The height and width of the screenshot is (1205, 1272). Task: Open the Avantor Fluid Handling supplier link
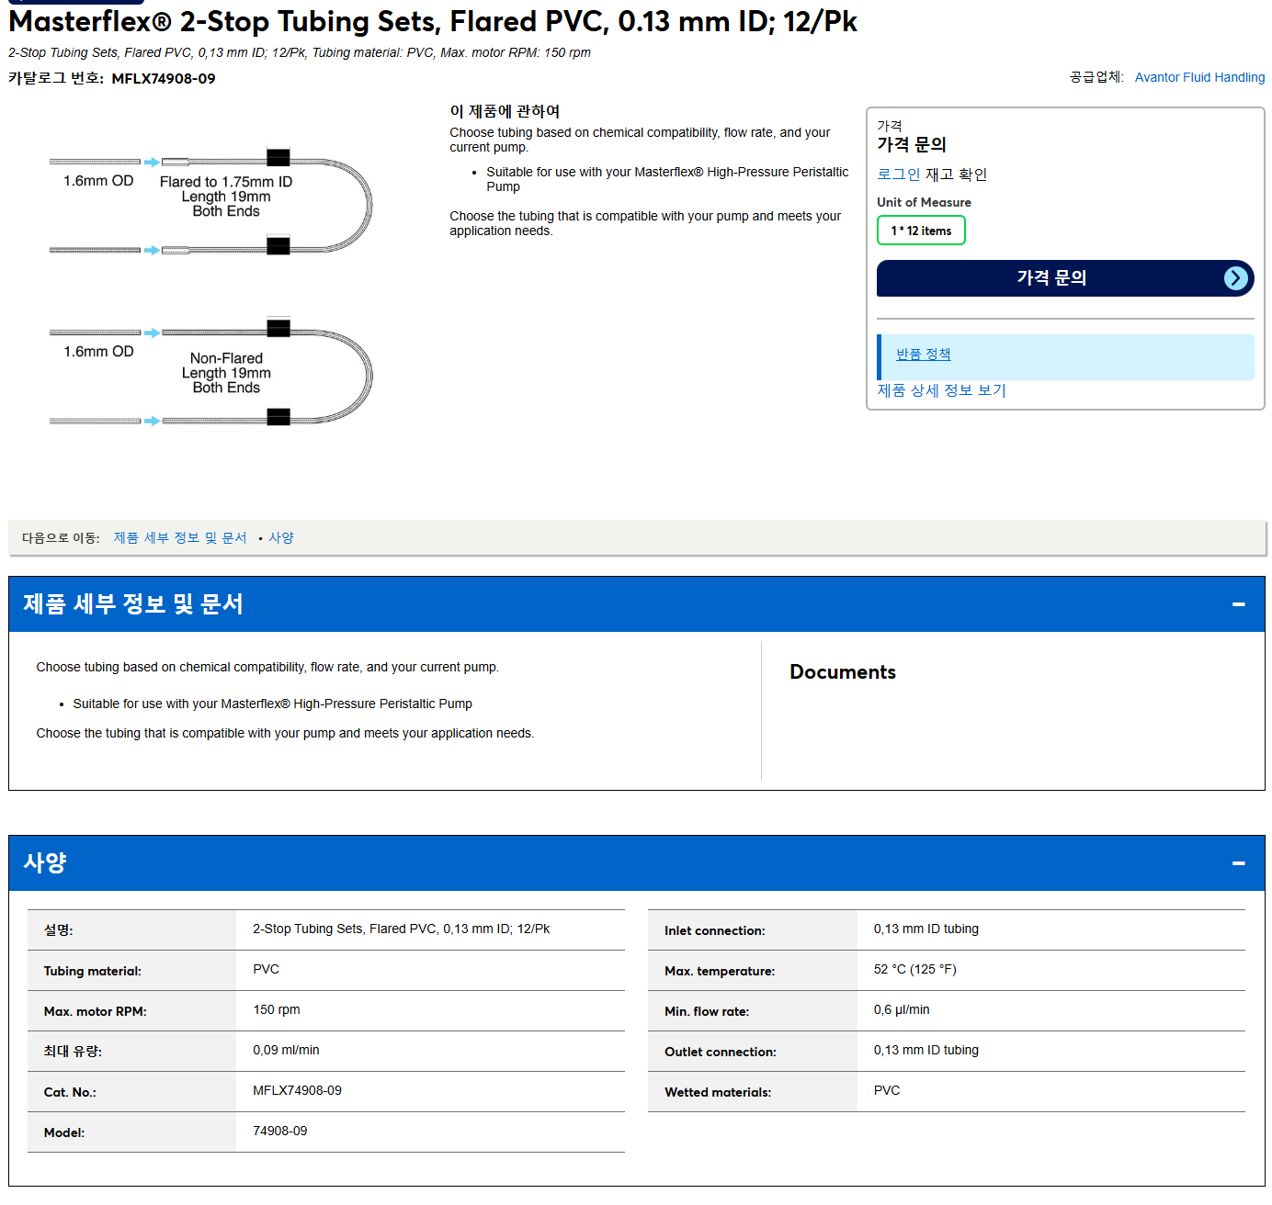(x=1199, y=77)
